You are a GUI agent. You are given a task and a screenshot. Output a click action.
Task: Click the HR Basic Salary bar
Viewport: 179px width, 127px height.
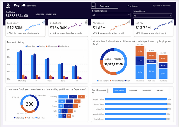32,67
